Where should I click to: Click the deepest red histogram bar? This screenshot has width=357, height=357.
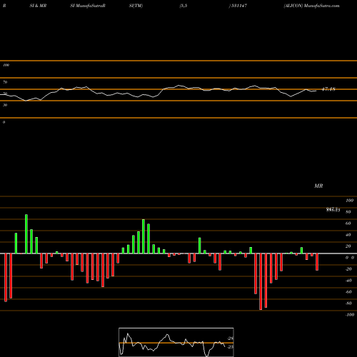(261, 281)
